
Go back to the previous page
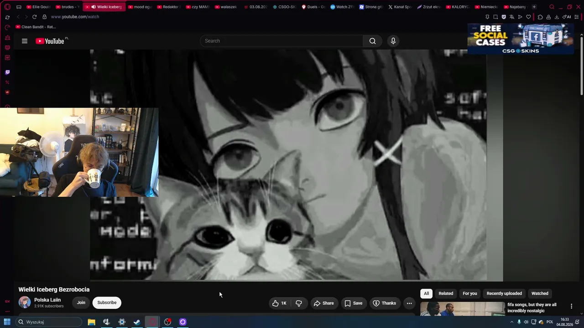click(18, 17)
